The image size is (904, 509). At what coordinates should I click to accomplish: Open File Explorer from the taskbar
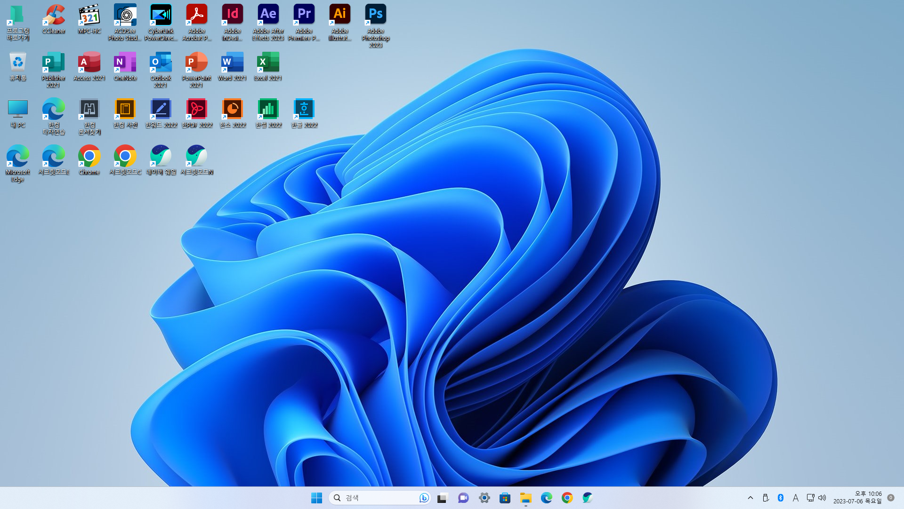coord(525,498)
